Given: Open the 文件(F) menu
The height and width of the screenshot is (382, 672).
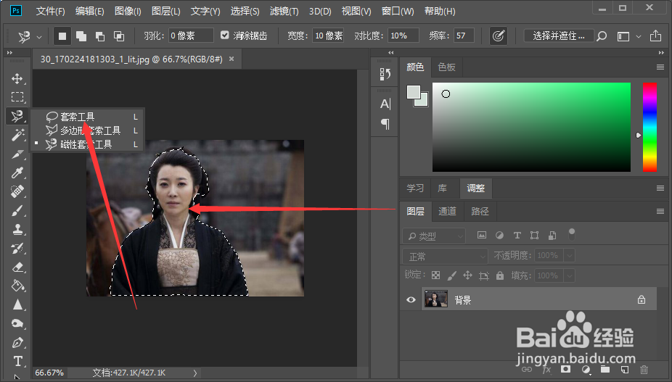Looking at the screenshot, I should 50,11.
